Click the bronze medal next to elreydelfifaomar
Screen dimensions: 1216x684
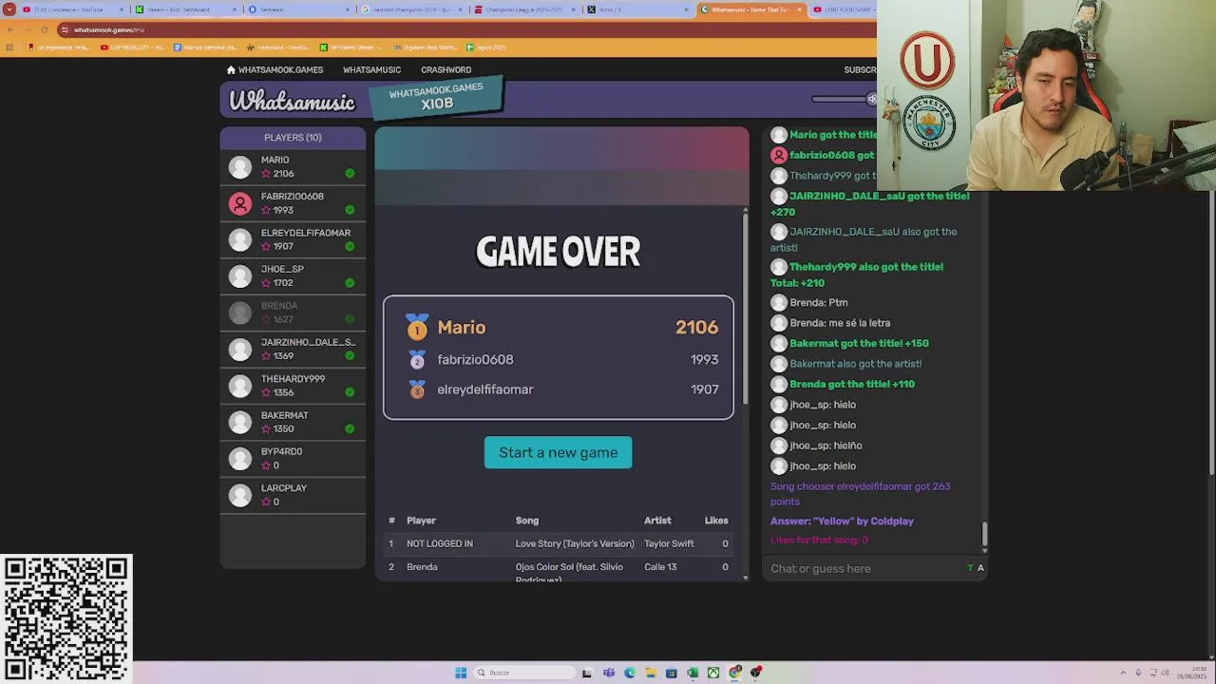[417, 389]
